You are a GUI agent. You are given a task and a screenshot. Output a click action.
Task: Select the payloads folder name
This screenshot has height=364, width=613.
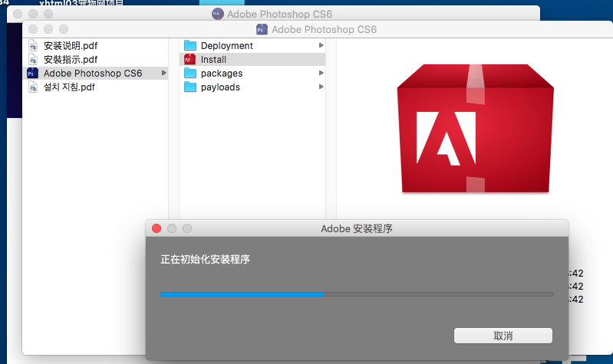220,87
